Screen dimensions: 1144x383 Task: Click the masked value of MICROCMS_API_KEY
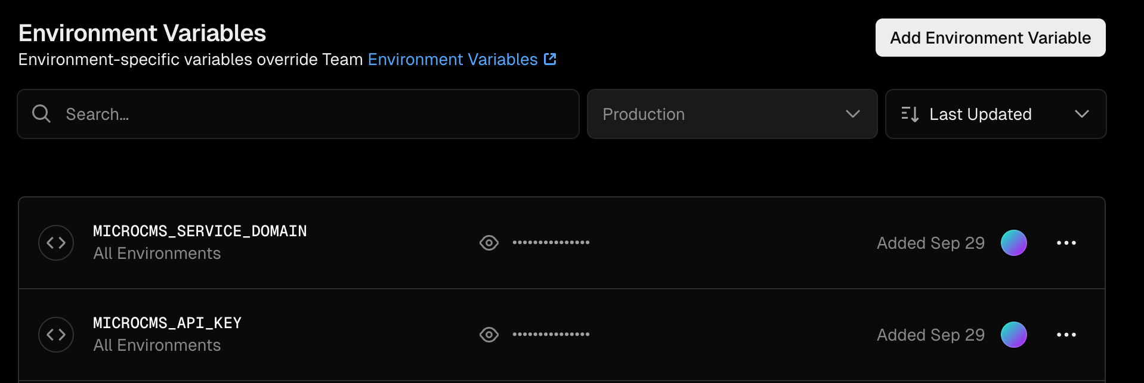pyautogui.click(x=551, y=335)
